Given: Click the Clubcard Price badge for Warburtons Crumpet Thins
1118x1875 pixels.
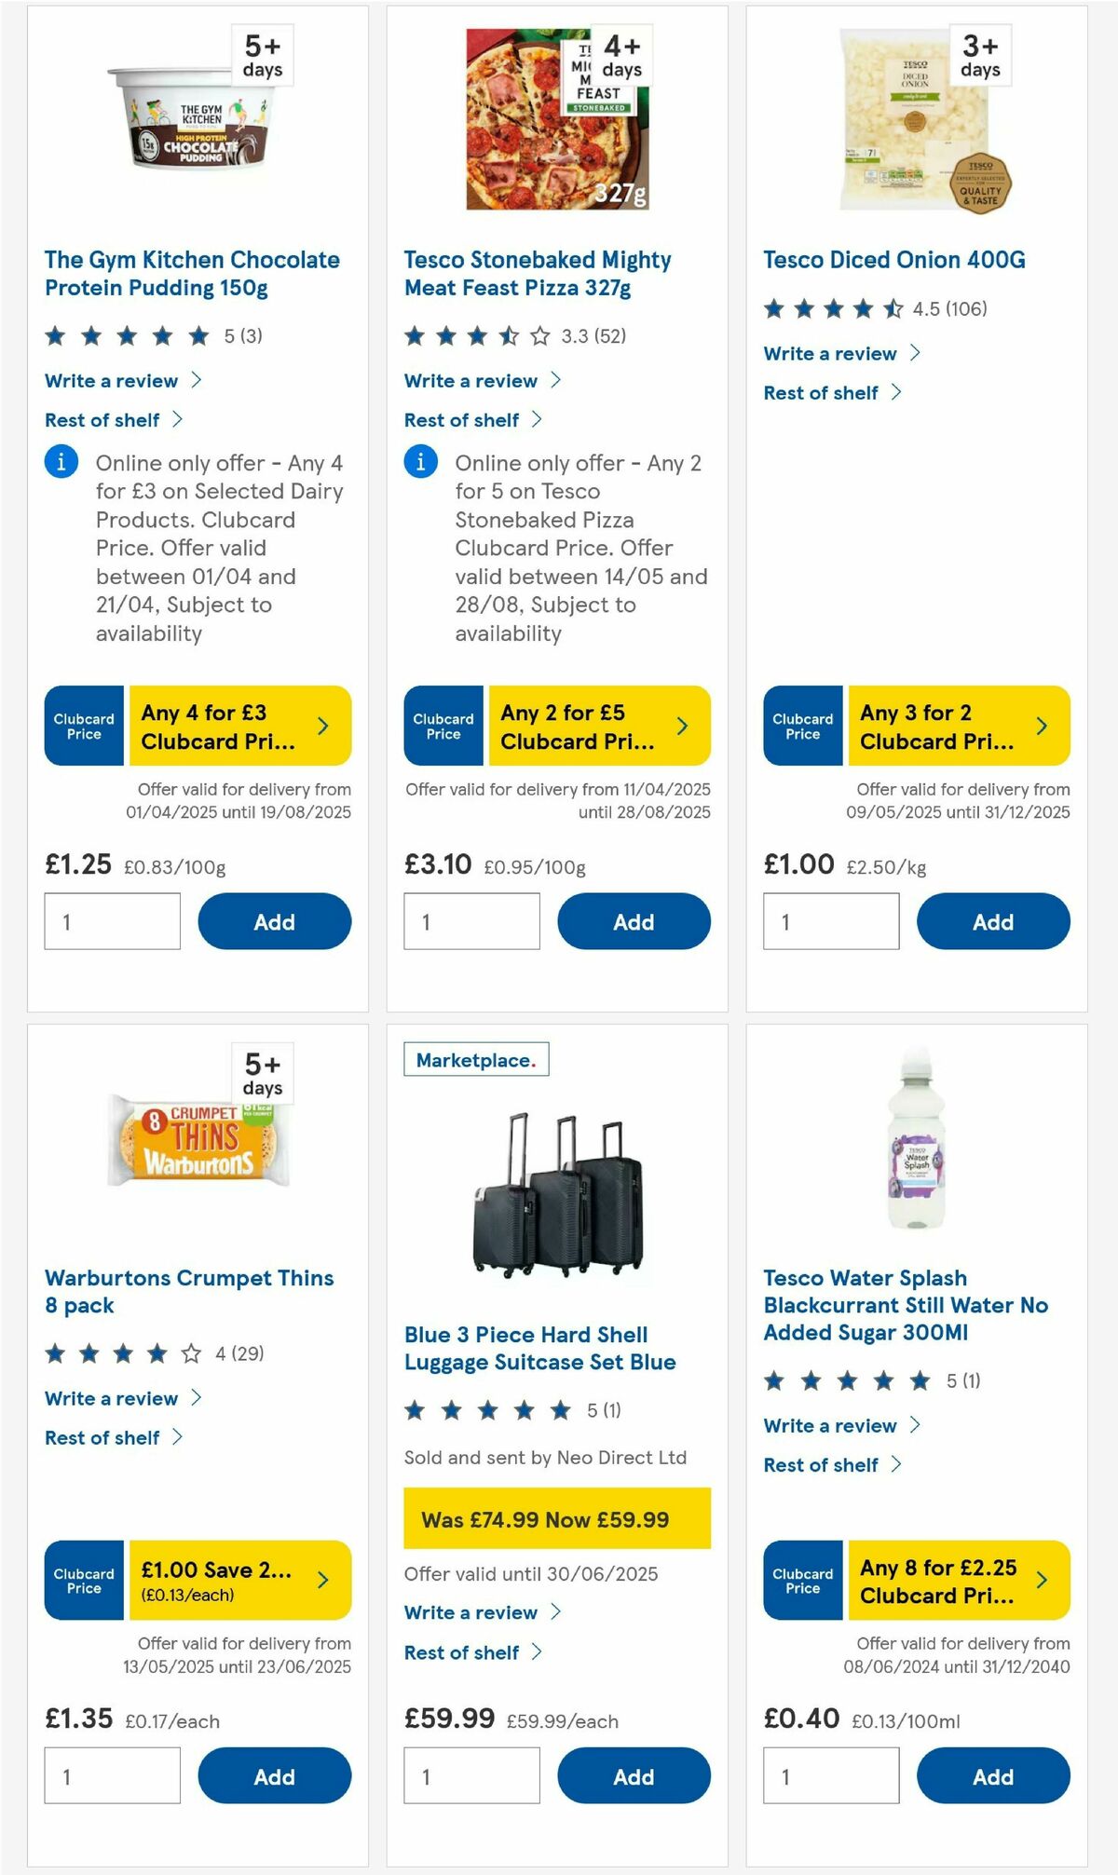Looking at the screenshot, I should click(x=82, y=1580).
